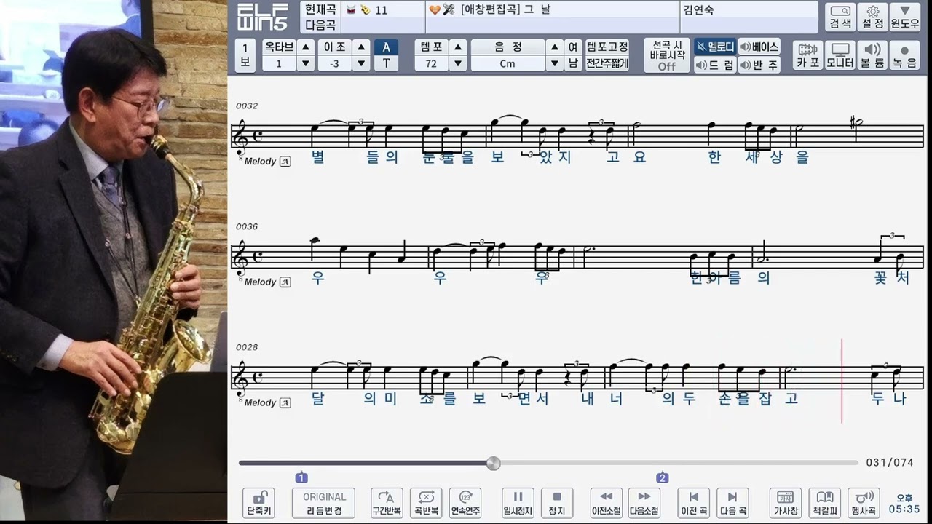Raise 이조 transpose with up arrow
932x524 pixels.
click(x=361, y=47)
